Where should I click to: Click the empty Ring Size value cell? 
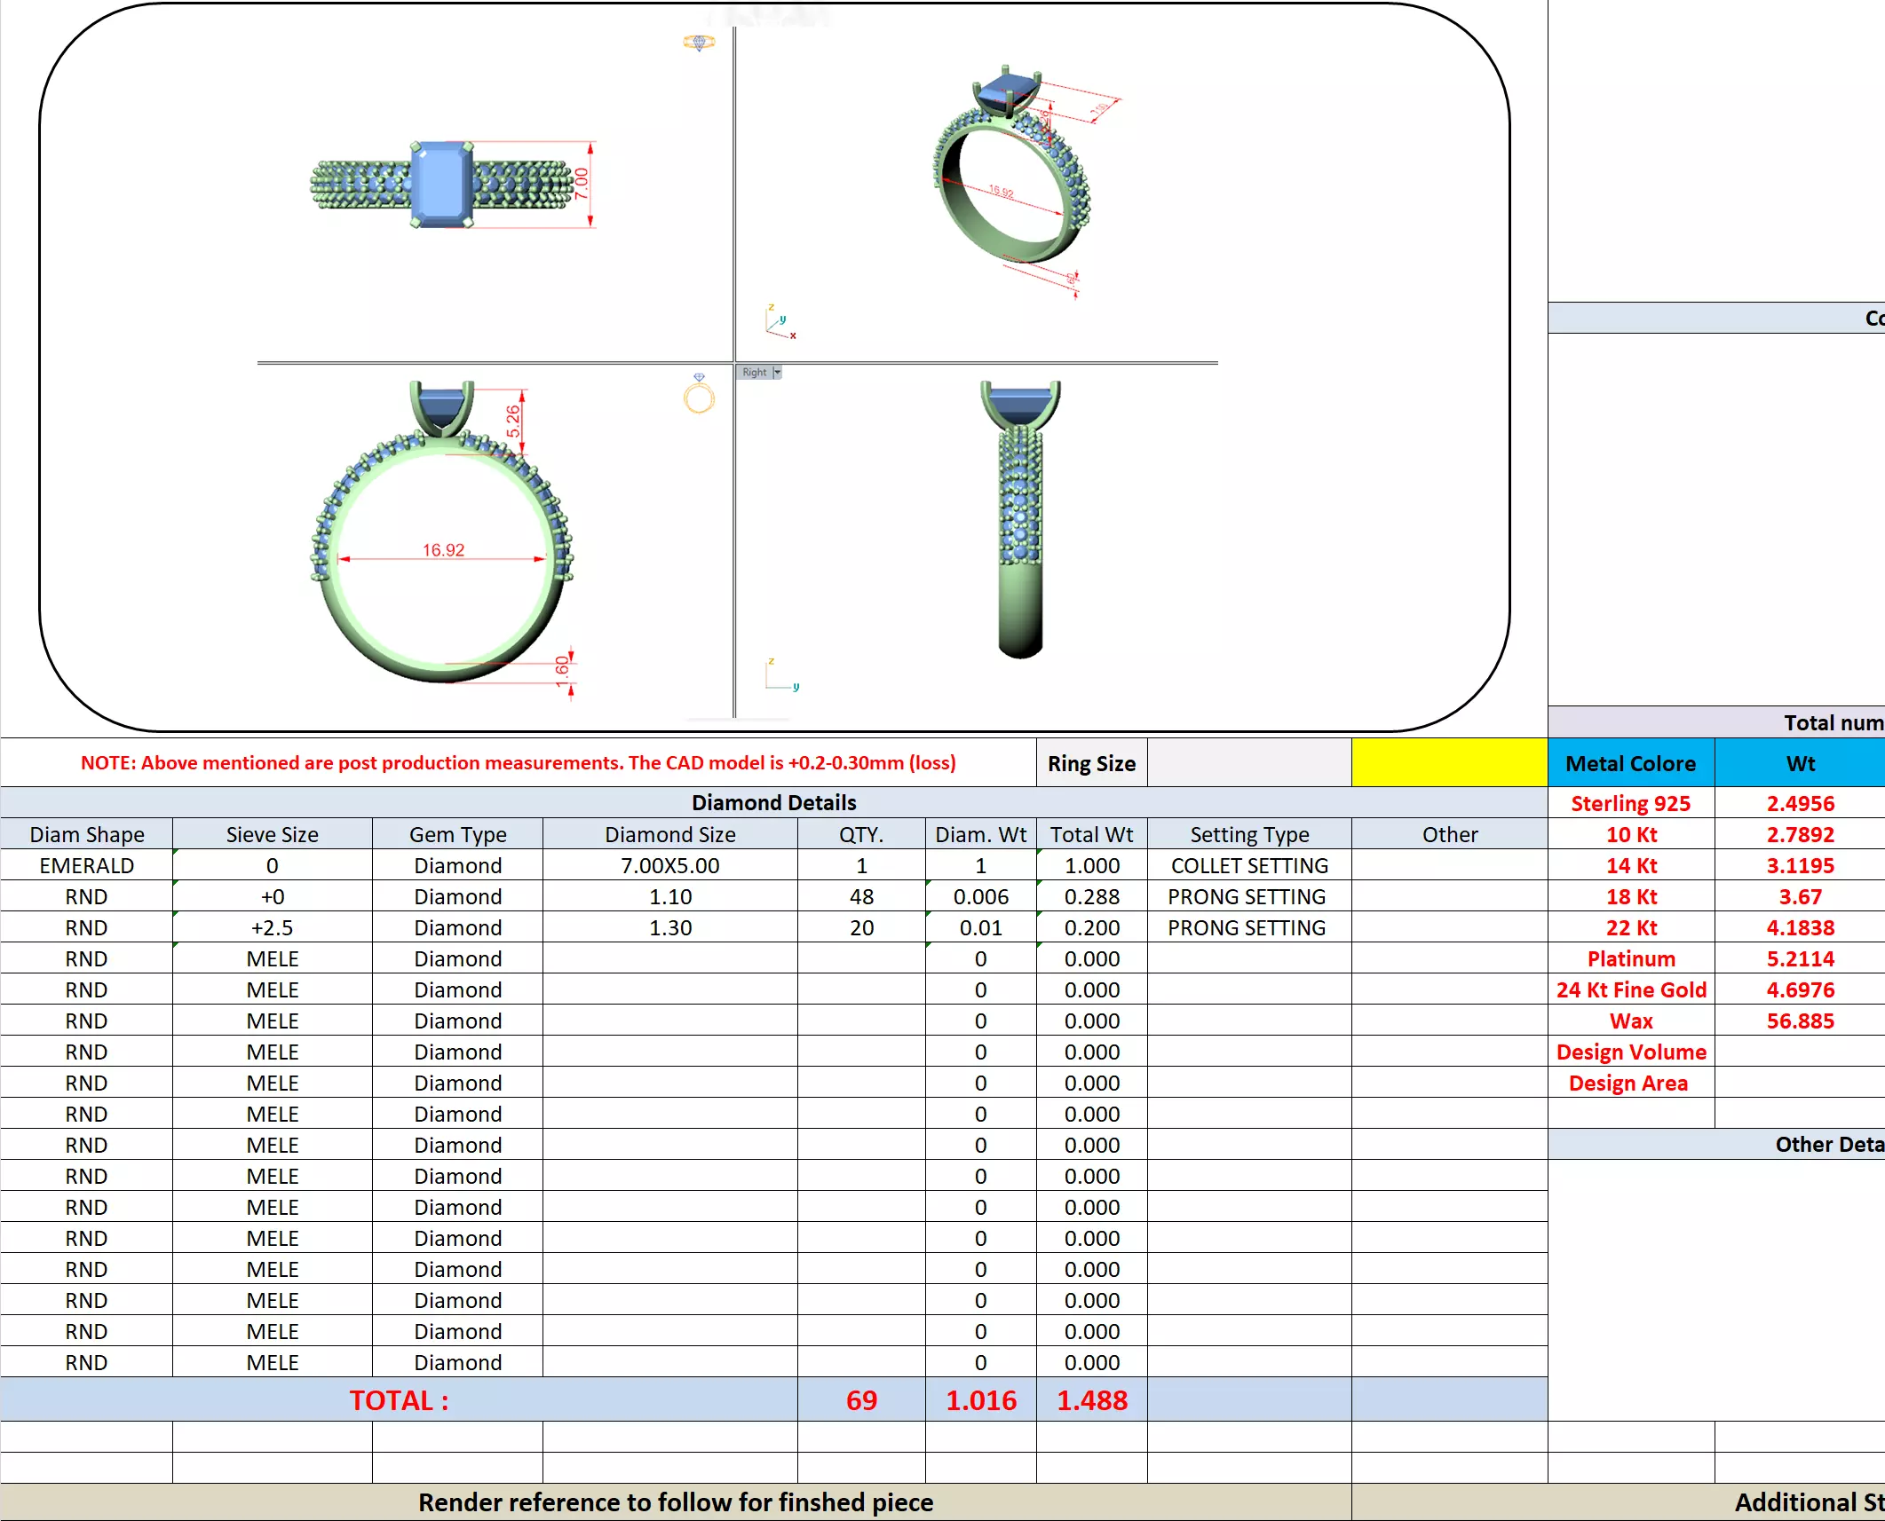(x=1248, y=763)
